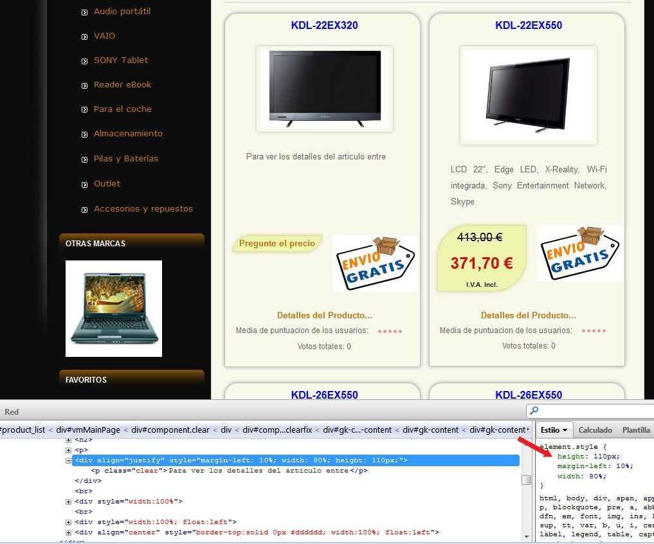Collapse the selected div align=justify node

click(68, 460)
